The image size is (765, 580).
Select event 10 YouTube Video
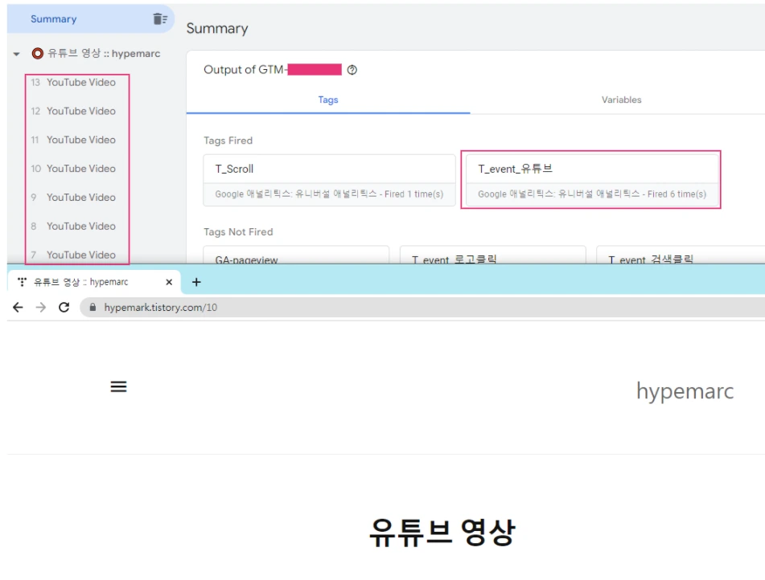74,169
